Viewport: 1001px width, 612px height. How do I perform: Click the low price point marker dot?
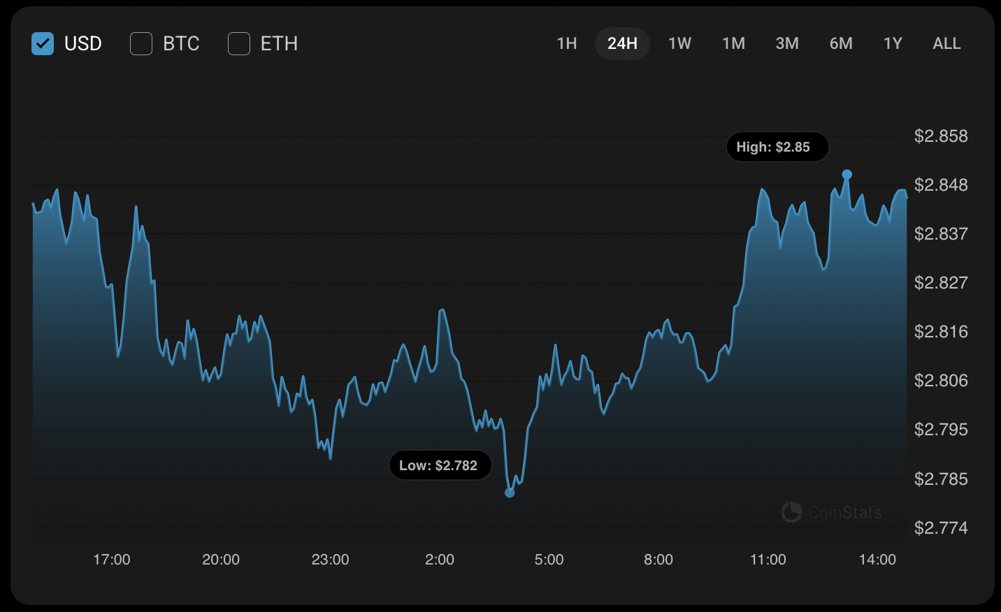(510, 493)
